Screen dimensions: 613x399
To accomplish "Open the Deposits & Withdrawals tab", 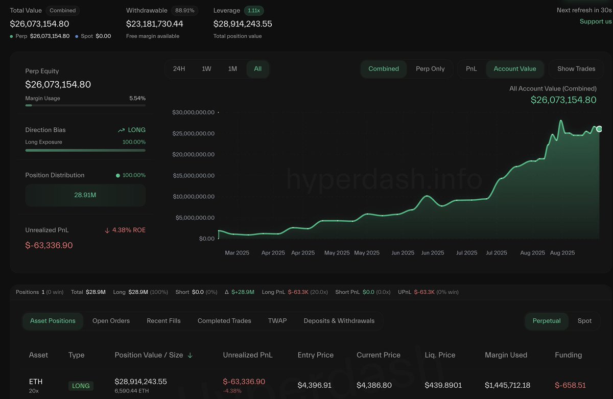I will click(339, 321).
